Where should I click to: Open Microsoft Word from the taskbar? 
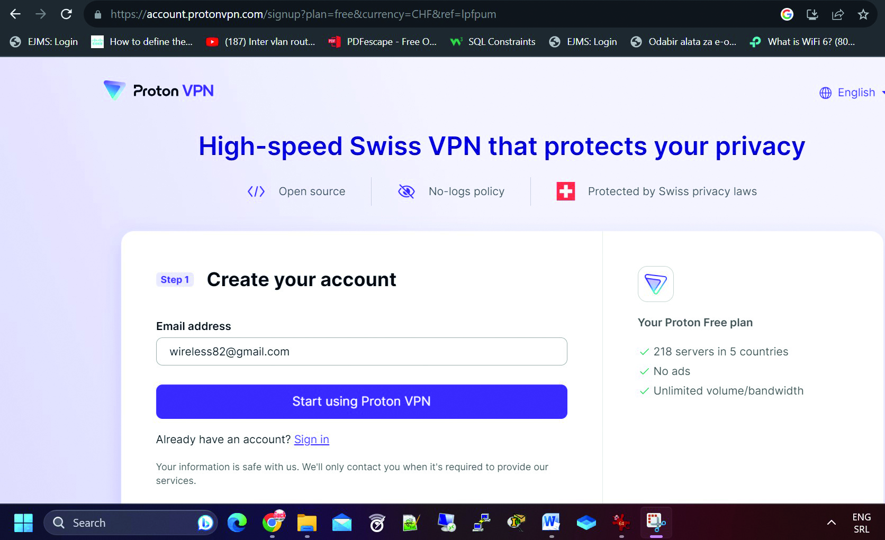(551, 523)
